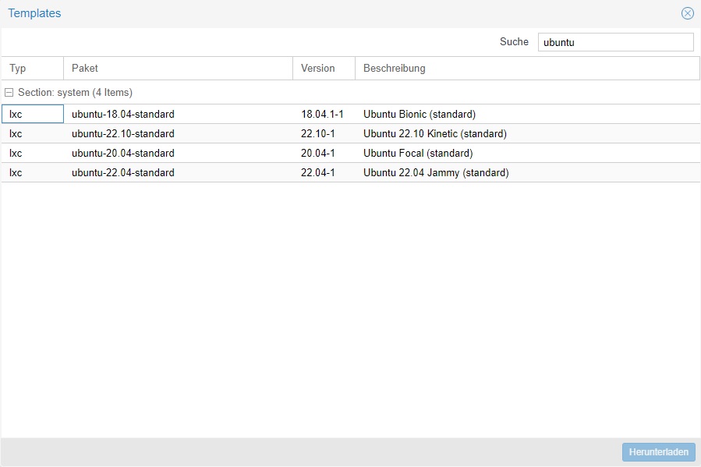Click the Ubuntu Focal (standard) description
Viewport: 701px width, 467px height.
pos(418,154)
